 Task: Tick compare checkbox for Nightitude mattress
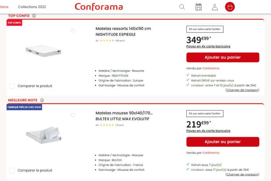(12, 86)
